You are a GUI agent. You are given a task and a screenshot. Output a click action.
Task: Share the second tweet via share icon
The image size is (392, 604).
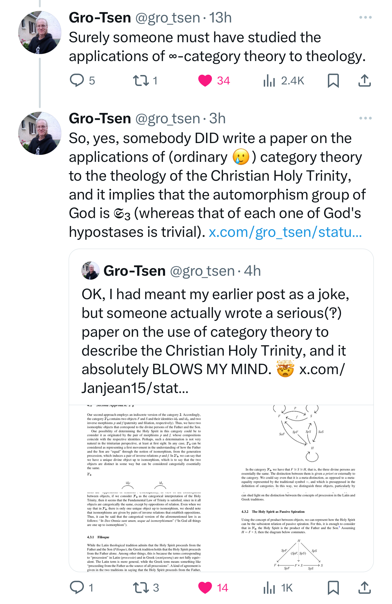[364, 588]
